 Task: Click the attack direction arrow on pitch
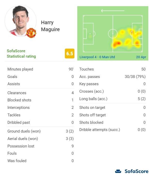[x=113, y=11]
